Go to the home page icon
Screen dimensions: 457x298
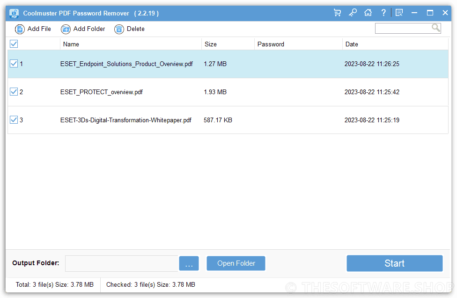pyautogui.click(x=368, y=13)
